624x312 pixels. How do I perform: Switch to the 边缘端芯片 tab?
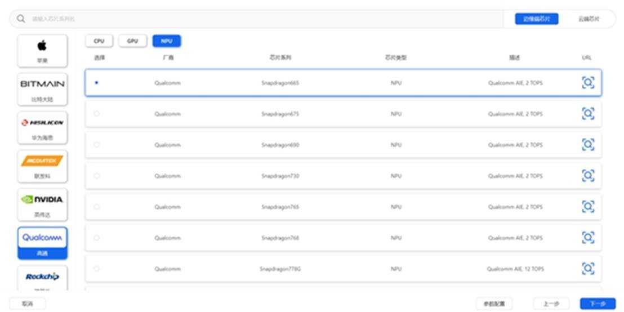point(537,19)
